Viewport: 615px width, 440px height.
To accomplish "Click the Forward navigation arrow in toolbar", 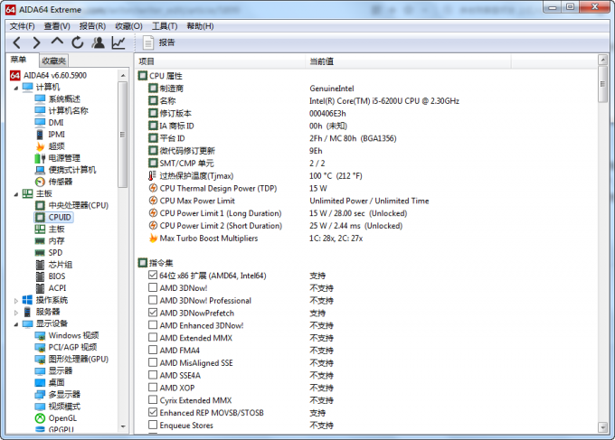I will point(37,42).
